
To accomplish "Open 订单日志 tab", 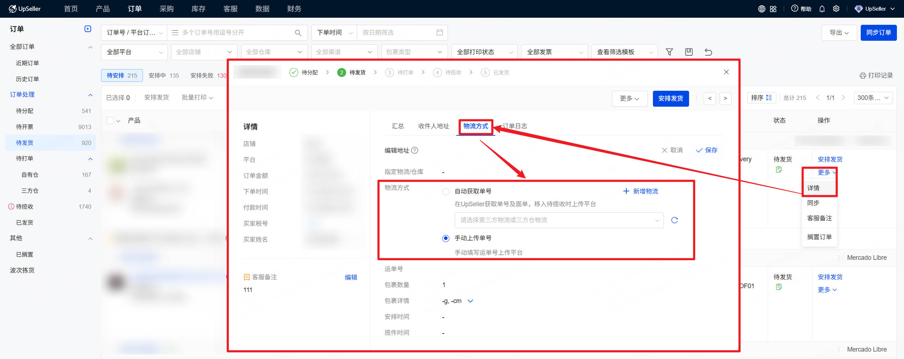I will point(515,126).
